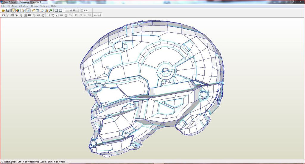
Task: Click the single-pane window layout icon
Action: coord(61,10)
